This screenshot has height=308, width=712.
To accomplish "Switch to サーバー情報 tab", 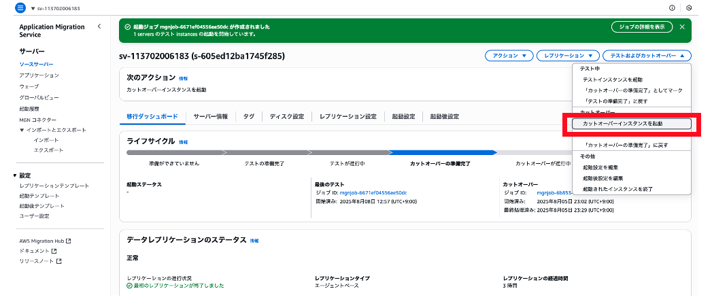I will pos(211,117).
